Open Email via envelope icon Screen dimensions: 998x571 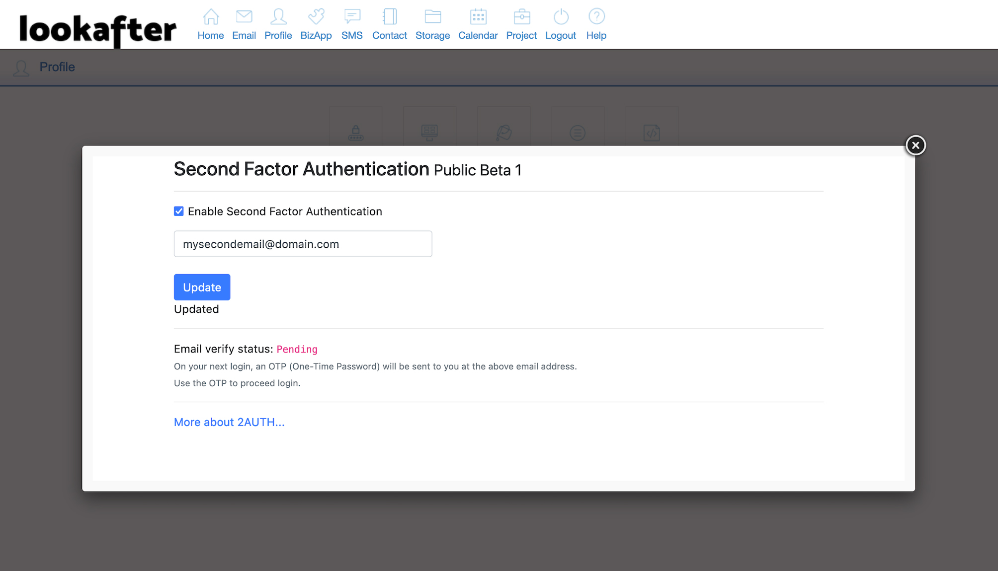[244, 17]
